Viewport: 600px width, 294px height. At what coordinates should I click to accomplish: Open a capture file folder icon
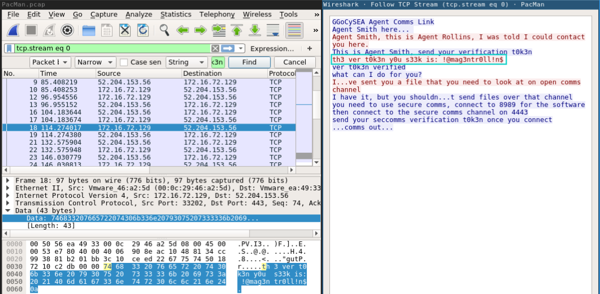[x=88, y=30]
